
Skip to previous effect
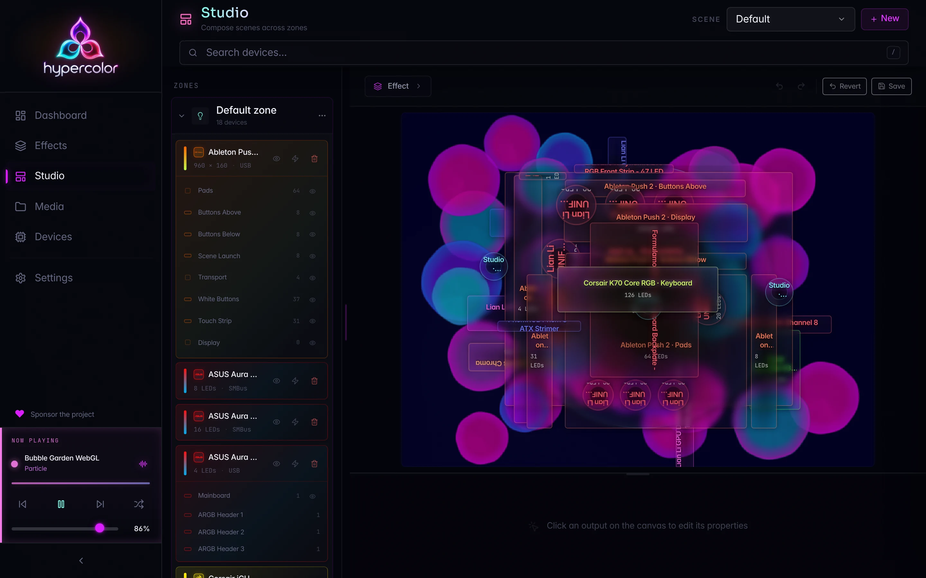[23, 504]
